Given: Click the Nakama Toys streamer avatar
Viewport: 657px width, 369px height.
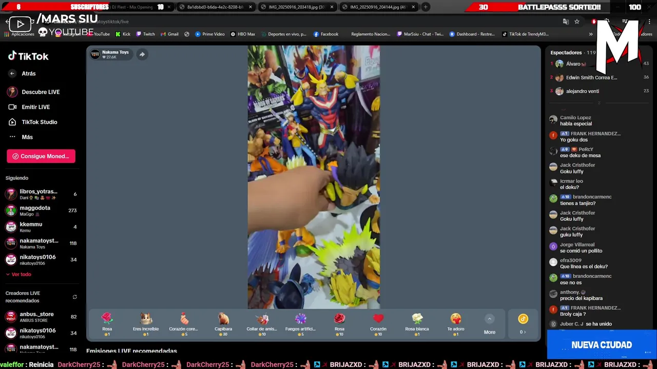Looking at the screenshot, I should coord(95,54).
